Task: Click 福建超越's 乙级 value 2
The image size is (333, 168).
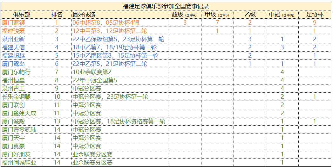Action: coord(250,55)
